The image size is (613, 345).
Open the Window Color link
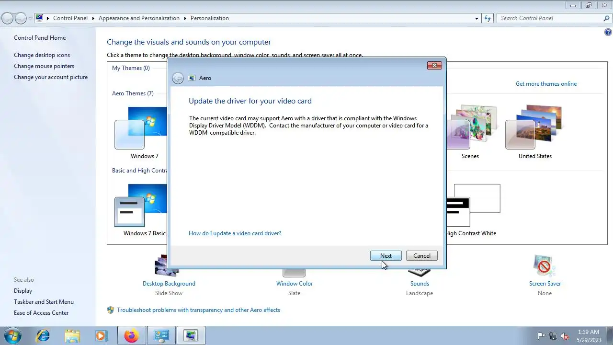click(x=295, y=284)
